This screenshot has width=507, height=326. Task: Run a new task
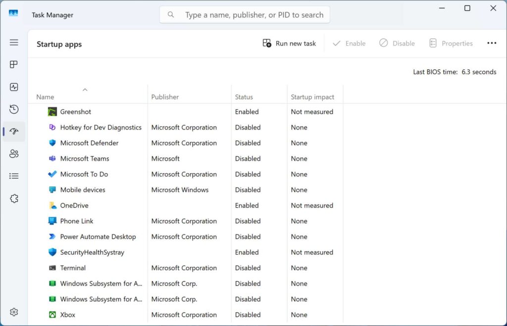pyautogui.click(x=289, y=43)
